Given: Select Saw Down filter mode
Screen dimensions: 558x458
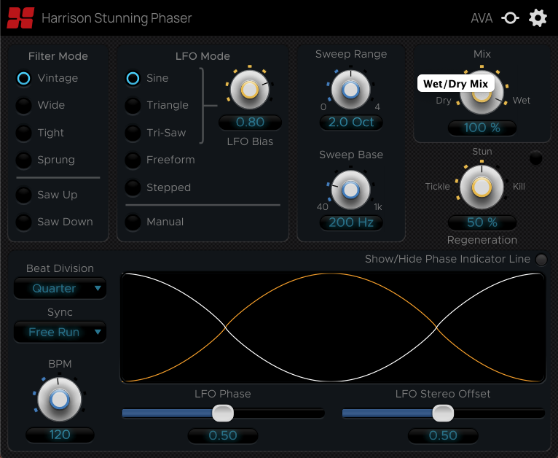Looking at the screenshot, I should [24, 222].
